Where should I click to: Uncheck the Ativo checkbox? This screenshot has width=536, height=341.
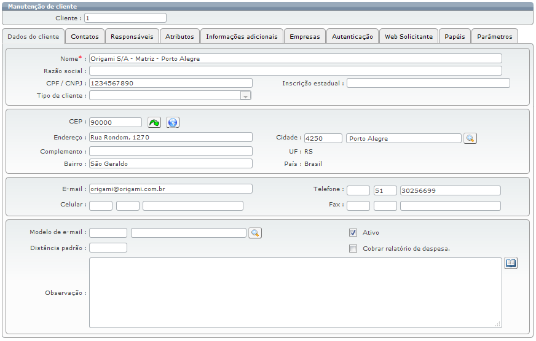click(353, 233)
